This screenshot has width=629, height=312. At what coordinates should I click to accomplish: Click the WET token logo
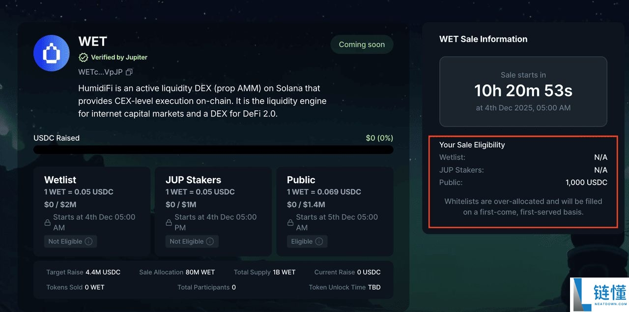52,54
